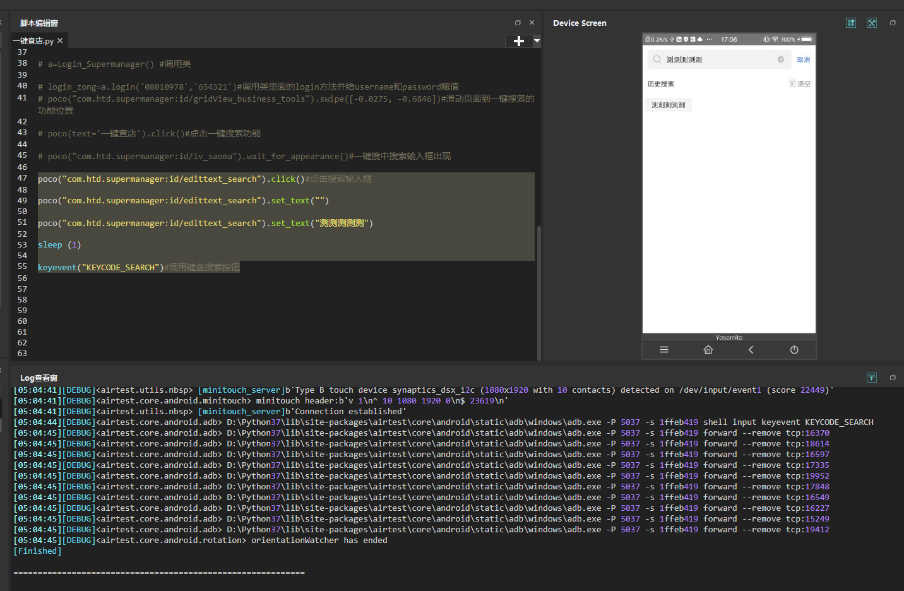The image size is (904, 591).
Task: Float the script editor panel
Action: (518, 23)
